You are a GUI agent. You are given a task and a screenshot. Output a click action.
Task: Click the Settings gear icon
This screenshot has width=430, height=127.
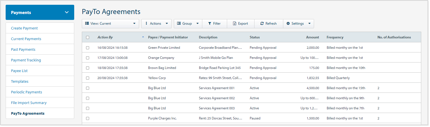[288, 24]
